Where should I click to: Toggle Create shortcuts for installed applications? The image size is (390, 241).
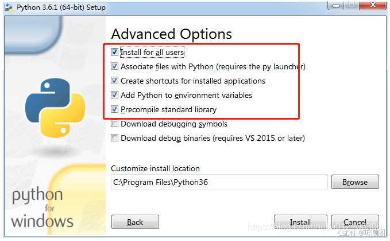pyautogui.click(x=114, y=81)
